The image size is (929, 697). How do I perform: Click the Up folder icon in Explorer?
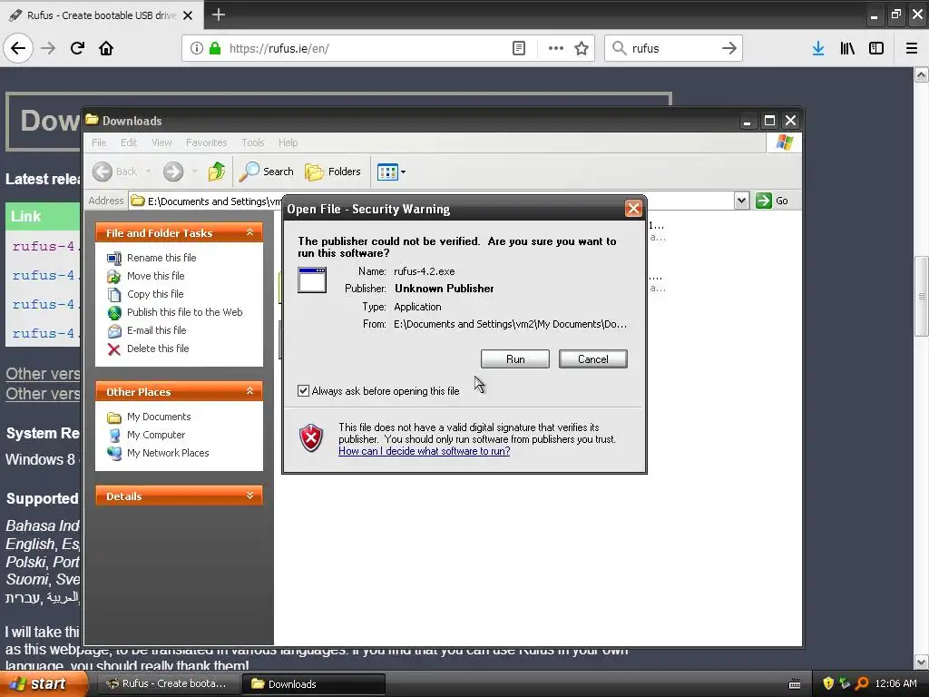[x=216, y=172]
